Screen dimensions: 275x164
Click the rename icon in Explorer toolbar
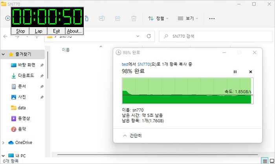point(102,18)
